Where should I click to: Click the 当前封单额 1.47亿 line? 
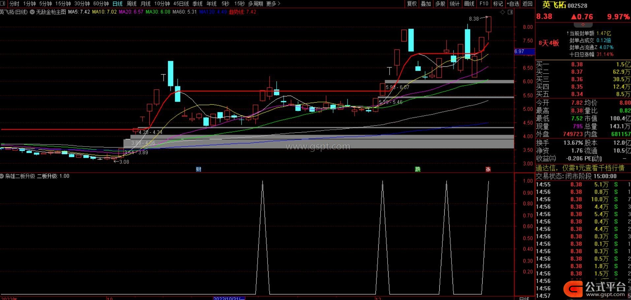tap(589, 33)
